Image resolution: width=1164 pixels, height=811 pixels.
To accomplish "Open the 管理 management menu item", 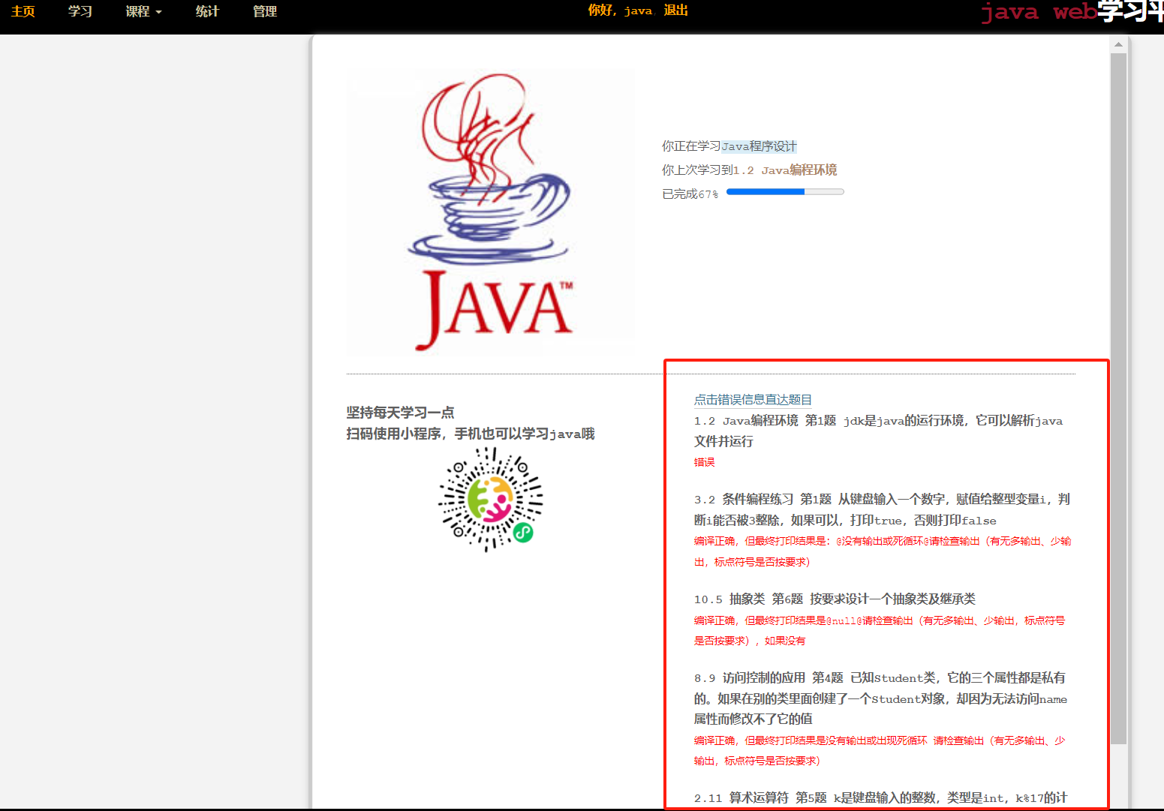I will [x=265, y=11].
